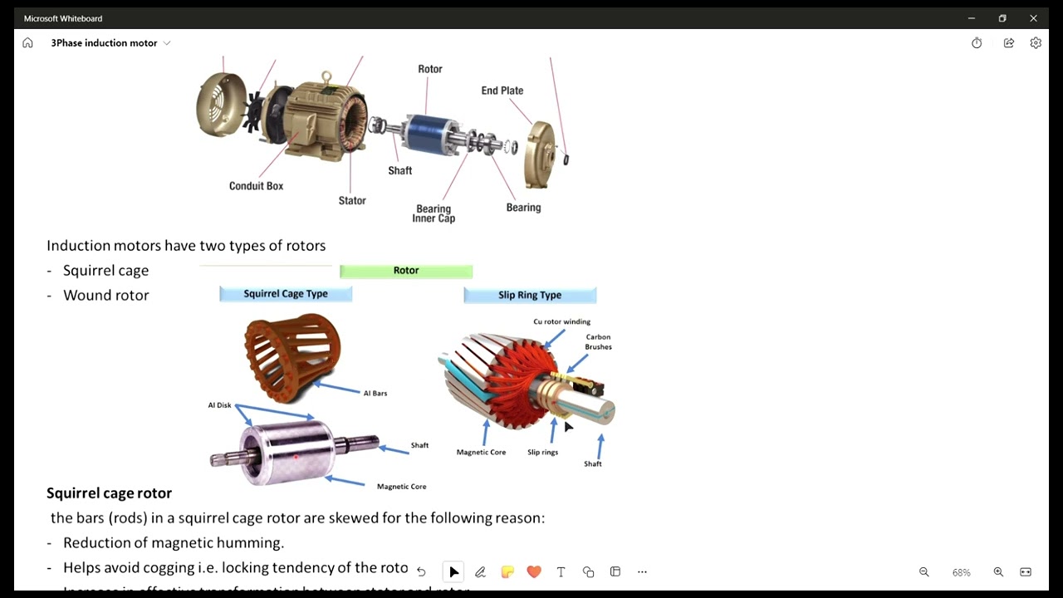
Task: Open the heart reactions tool
Action: [534, 571]
